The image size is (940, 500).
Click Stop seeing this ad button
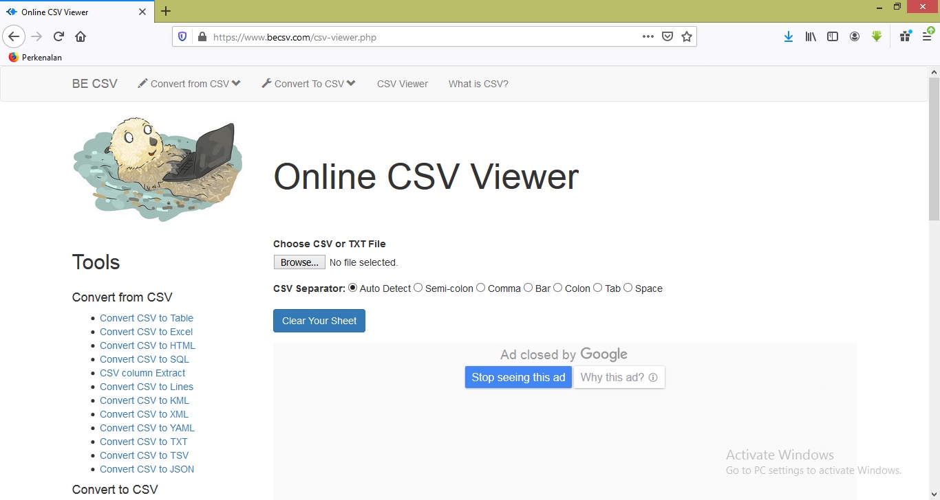[x=518, y=377]
